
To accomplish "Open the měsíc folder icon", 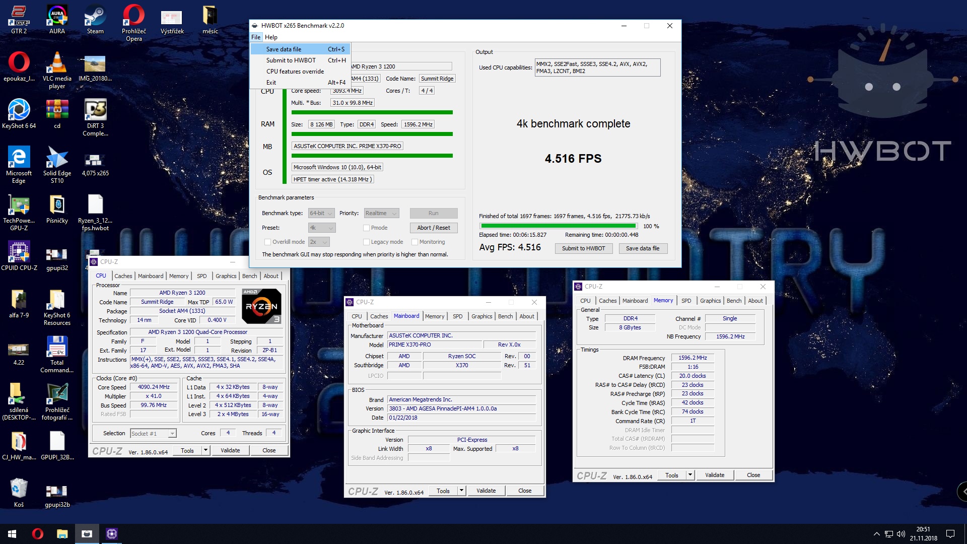I will pyautogui.click(x=210, y=20).
